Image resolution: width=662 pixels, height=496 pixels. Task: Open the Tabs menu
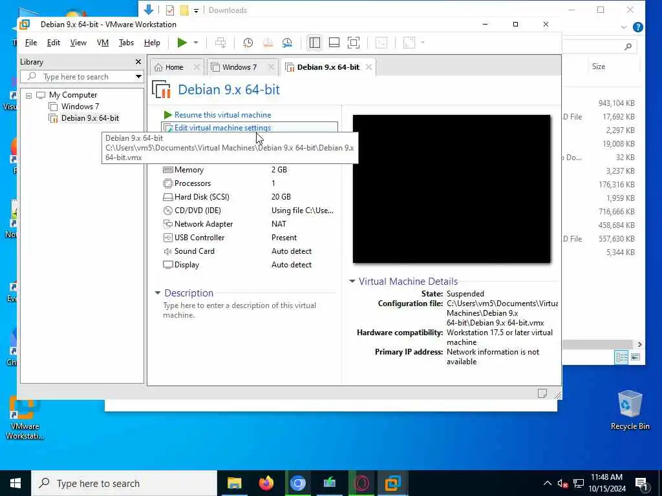point(126,43)
